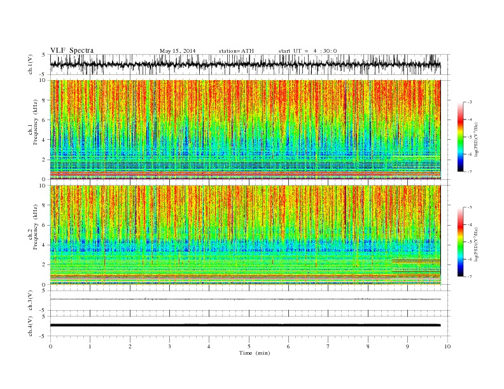Viewport: 504px width, 389px height.
Task: Click the "9" tick on the Time axis
Action: [407, 346]
